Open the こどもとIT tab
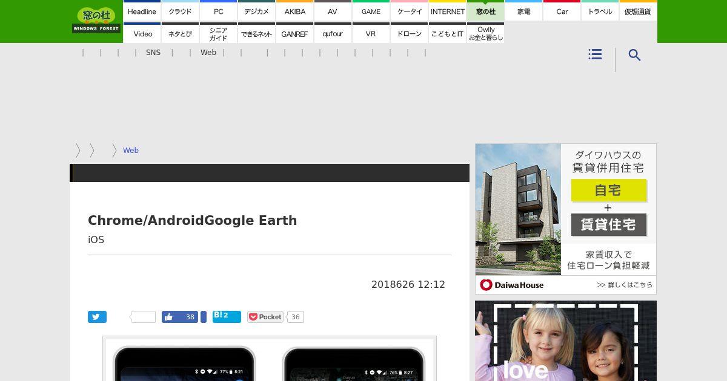Screen dimensions: 727x381 (x=448, y=33)
